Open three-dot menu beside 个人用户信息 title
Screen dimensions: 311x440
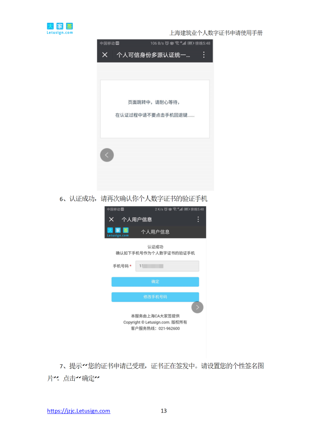(198, 219)
